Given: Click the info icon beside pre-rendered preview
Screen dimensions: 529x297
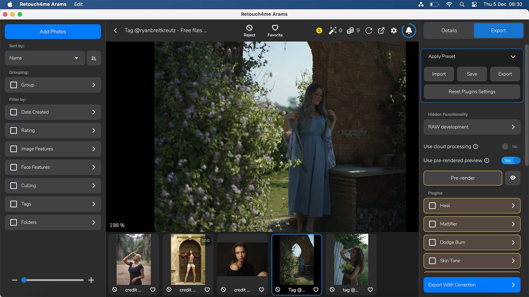Looking at the screenshot, I should (x=486, y=160).
